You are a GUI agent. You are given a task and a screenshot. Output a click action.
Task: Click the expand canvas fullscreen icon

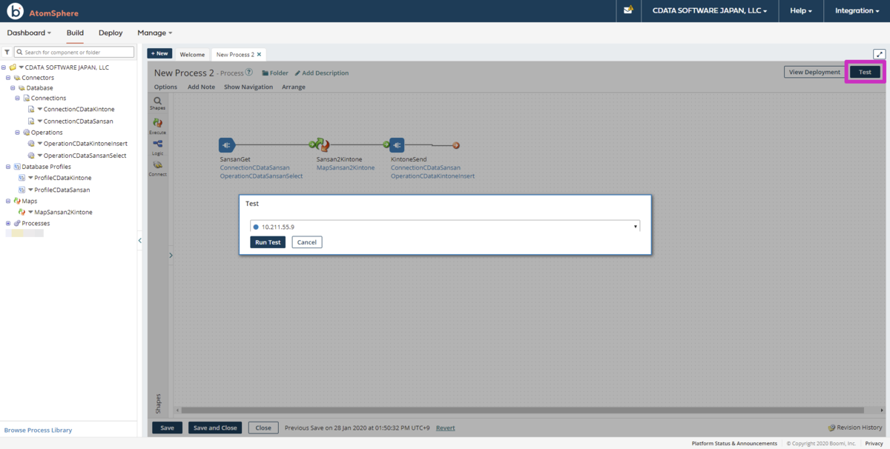pos(880,54)
